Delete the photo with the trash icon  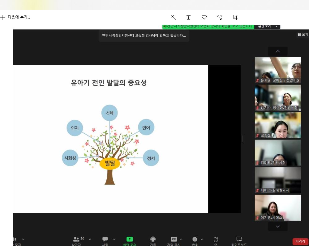click(189, 17)
